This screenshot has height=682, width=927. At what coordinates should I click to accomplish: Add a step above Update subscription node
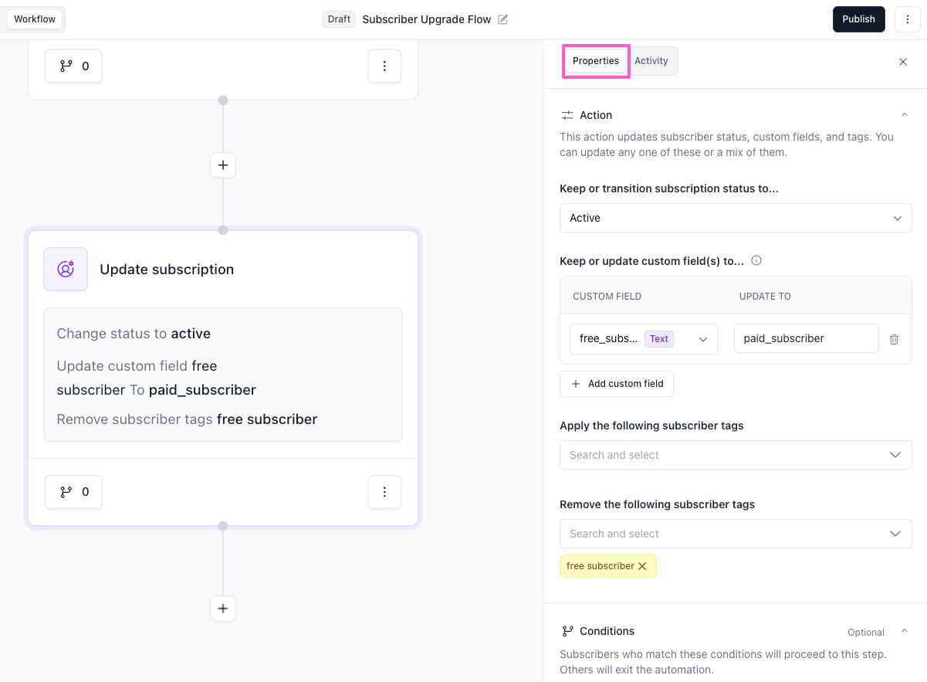click(223, 165)
